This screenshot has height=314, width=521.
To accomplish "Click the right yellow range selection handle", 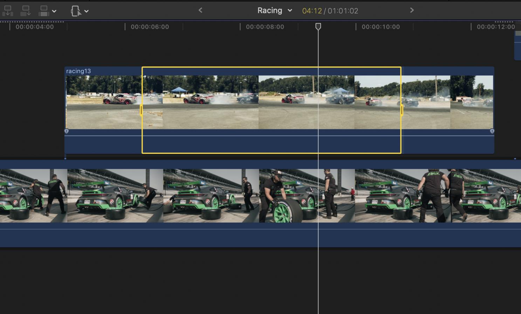I will [402, 110].
